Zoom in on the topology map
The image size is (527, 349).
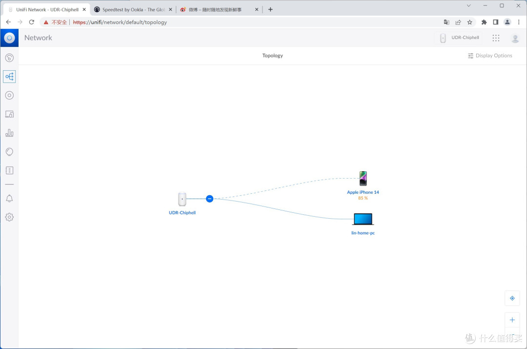512,320
